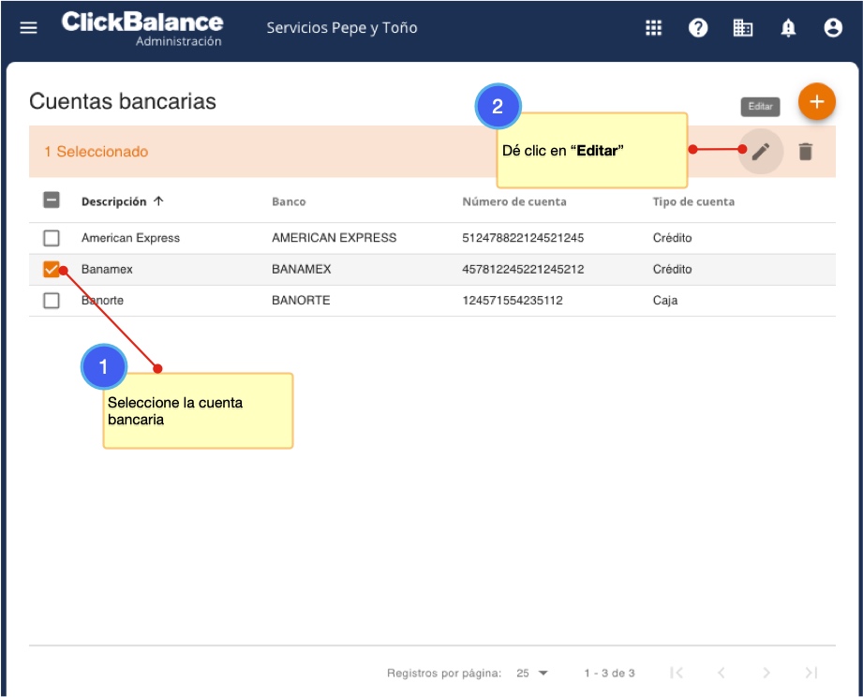
Task: Open the user account profile icon
Action: click(x=833, y=28)
